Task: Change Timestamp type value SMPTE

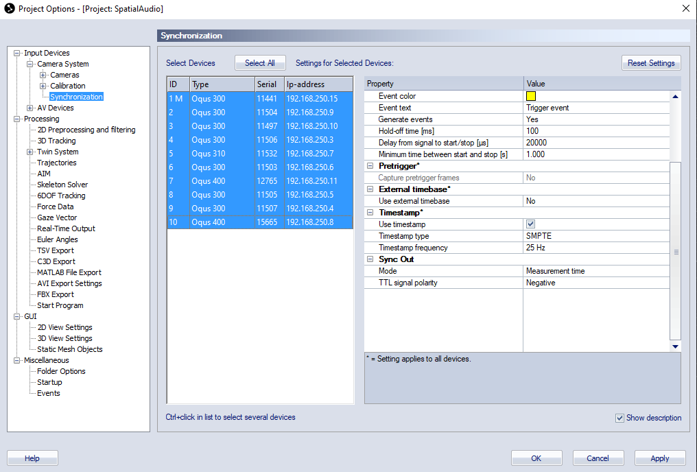Action: click(596, 236)
